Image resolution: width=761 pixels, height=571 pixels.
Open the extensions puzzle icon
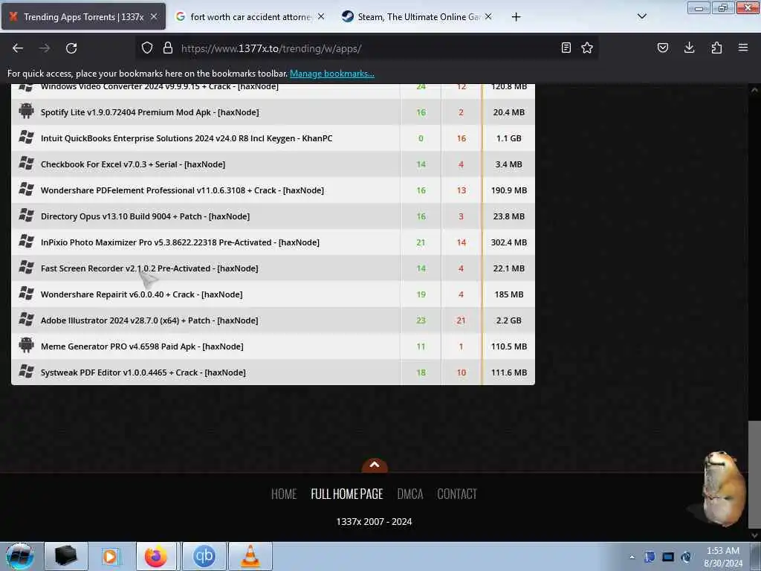coord(716,48)
